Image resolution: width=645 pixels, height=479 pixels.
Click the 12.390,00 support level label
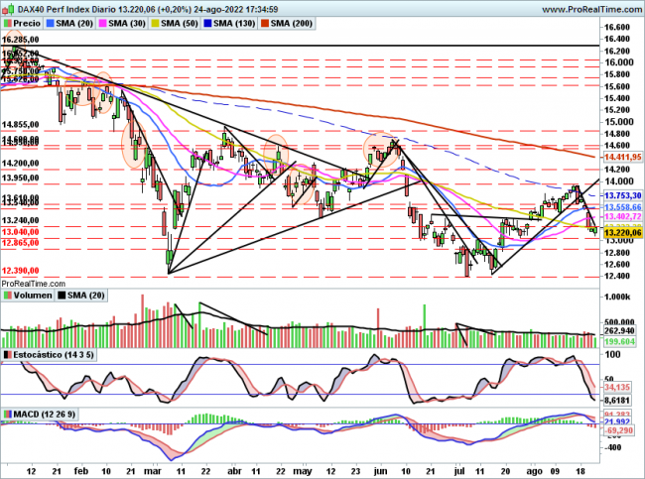point(20,270)
